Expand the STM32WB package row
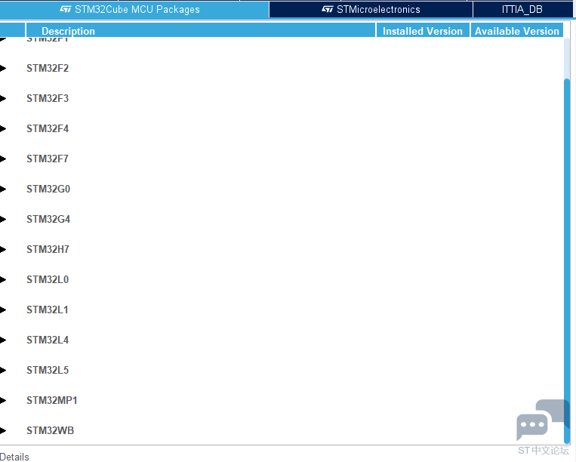Viewport: 576px width, 462px height. (3, 430)
